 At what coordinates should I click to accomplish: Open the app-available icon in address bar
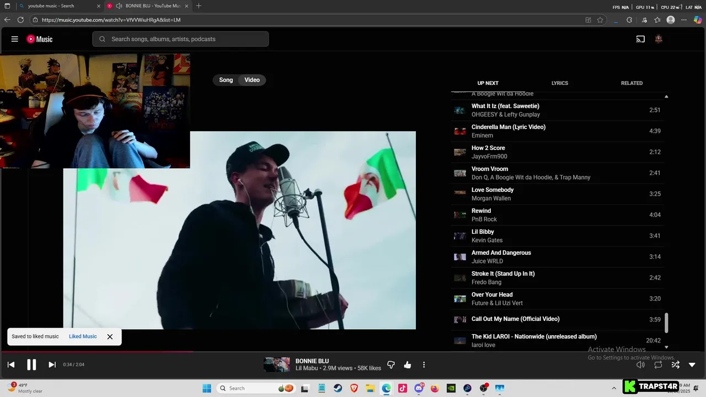pyautogui.click(x=588, y=20)
